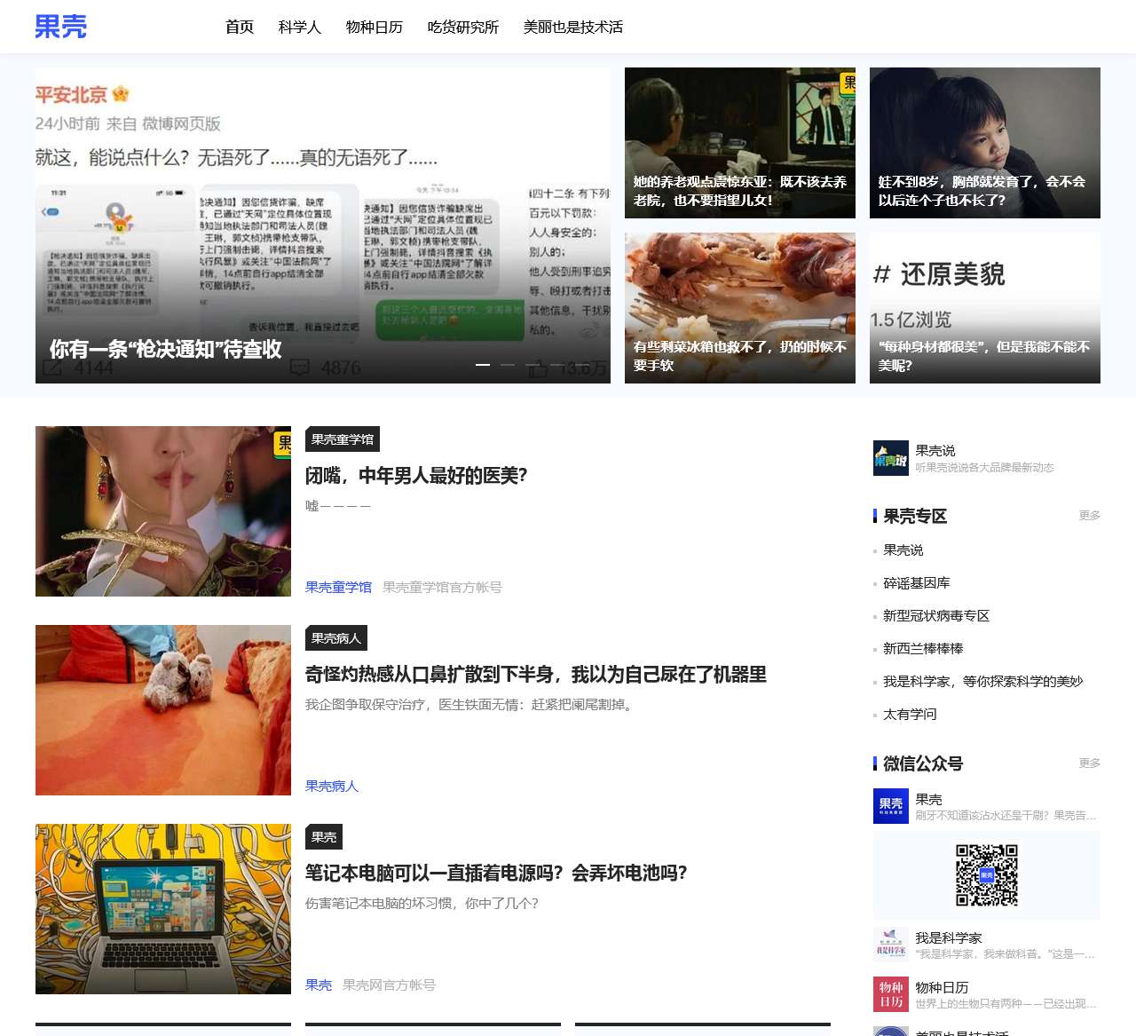
Task: Click the finger-on-lips article thumbnail
Action: pos(163,511)
